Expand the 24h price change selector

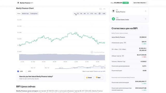coord(125,43)
